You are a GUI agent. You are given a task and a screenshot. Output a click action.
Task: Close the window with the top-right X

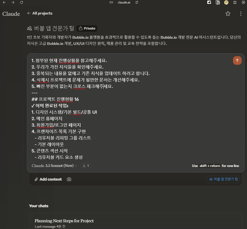244,2
